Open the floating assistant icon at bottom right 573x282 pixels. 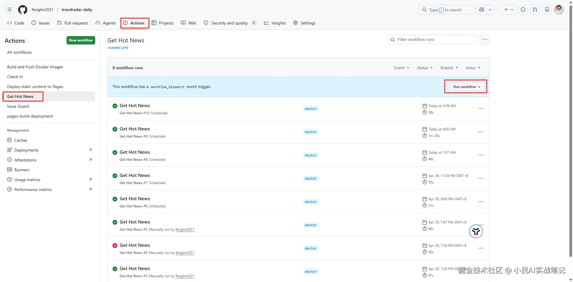tap(476, 231)
